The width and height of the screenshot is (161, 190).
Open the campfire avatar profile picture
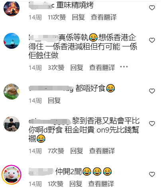click(12, 8)
